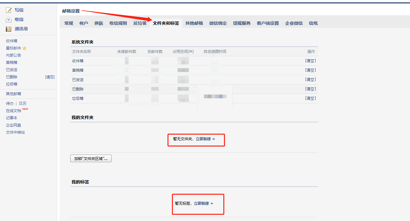The image size is (410, 221).
Task: Click the sidebar [清空] next to 已删除
Action: (x=50, y=77)
